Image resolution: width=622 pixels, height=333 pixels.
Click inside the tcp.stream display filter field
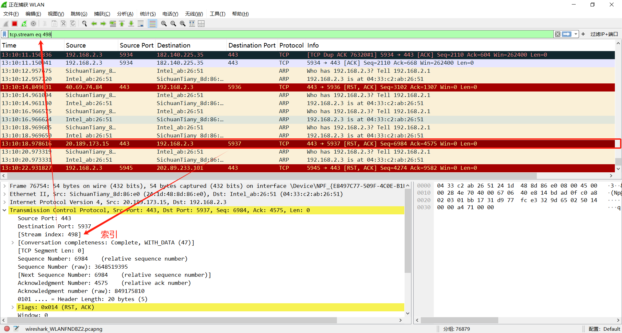(x=281, y=34)
